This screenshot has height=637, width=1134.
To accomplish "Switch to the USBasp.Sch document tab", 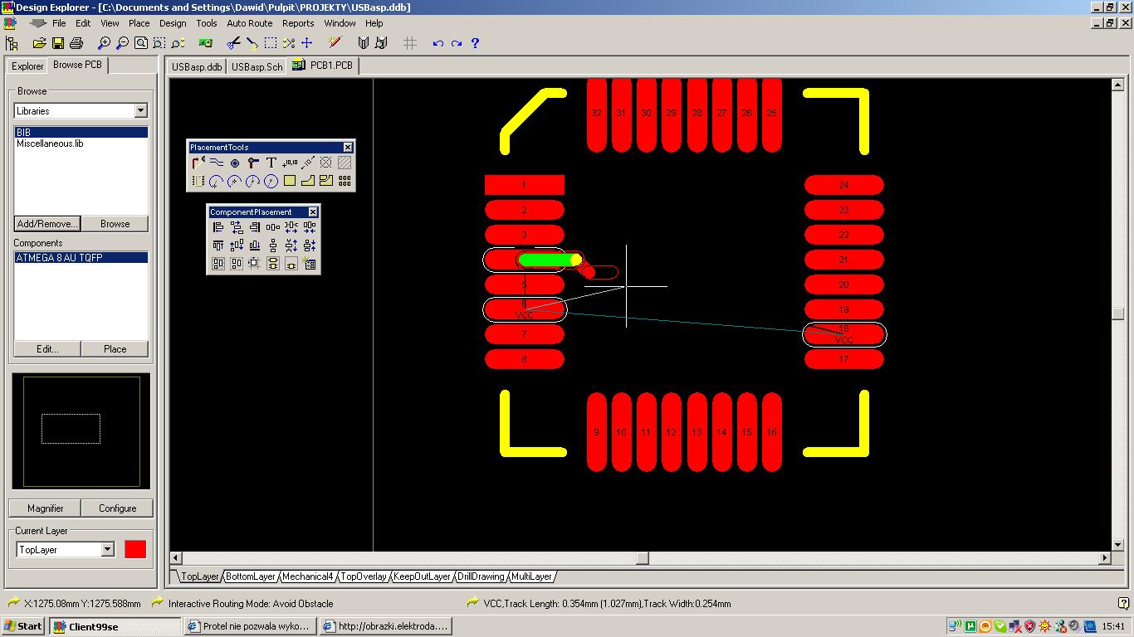I will tap(257, 66).
